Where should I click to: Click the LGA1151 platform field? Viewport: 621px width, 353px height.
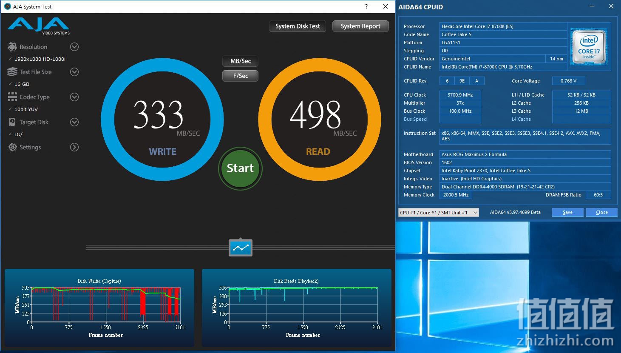tap(503, 43)
